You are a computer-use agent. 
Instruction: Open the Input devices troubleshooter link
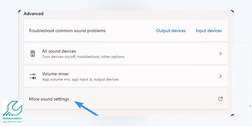coord(209,31)
